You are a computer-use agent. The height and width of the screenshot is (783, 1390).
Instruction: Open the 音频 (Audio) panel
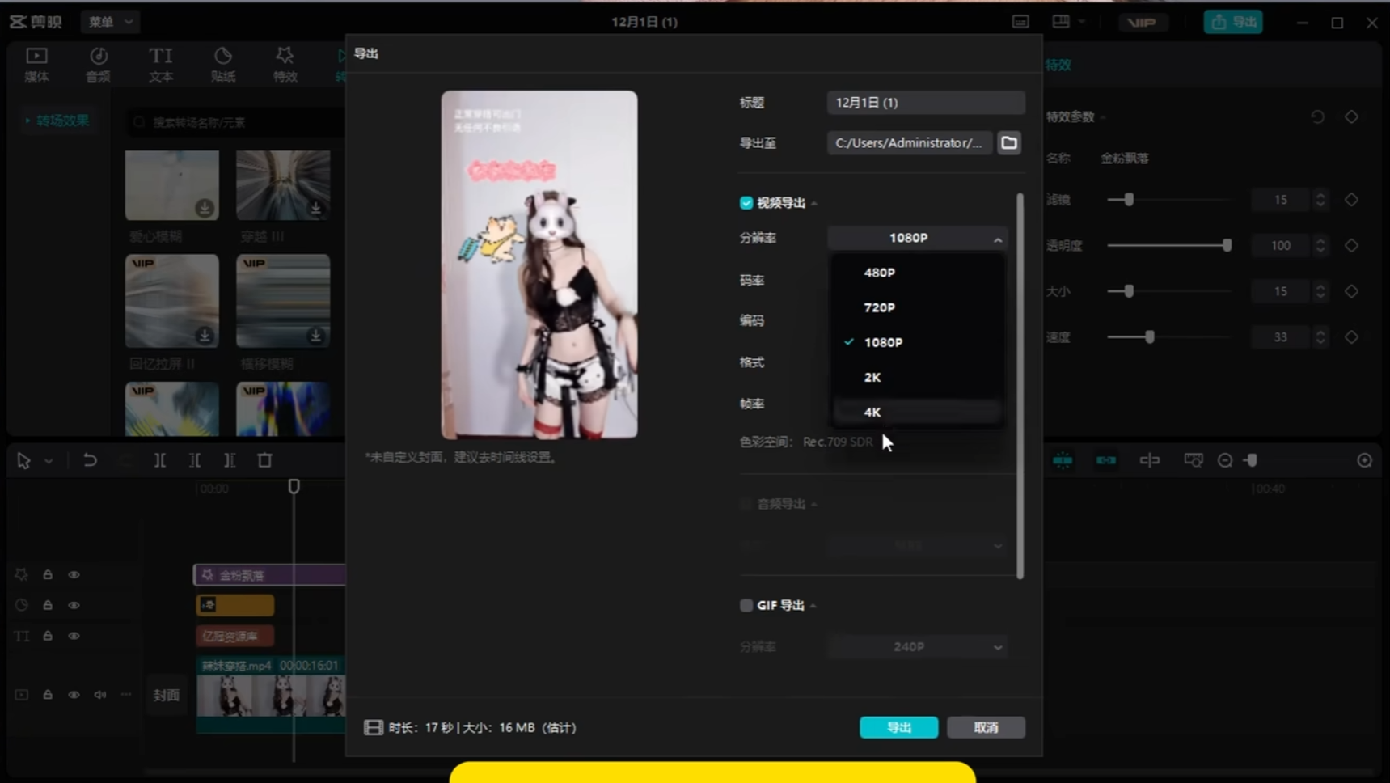pos(98,63)
